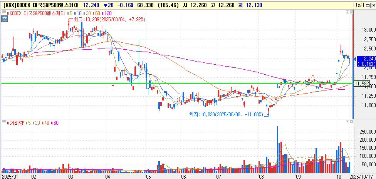Select the 60-day moving average price legend
Viewport: 376px width, 179px height.
click(97, 13)
